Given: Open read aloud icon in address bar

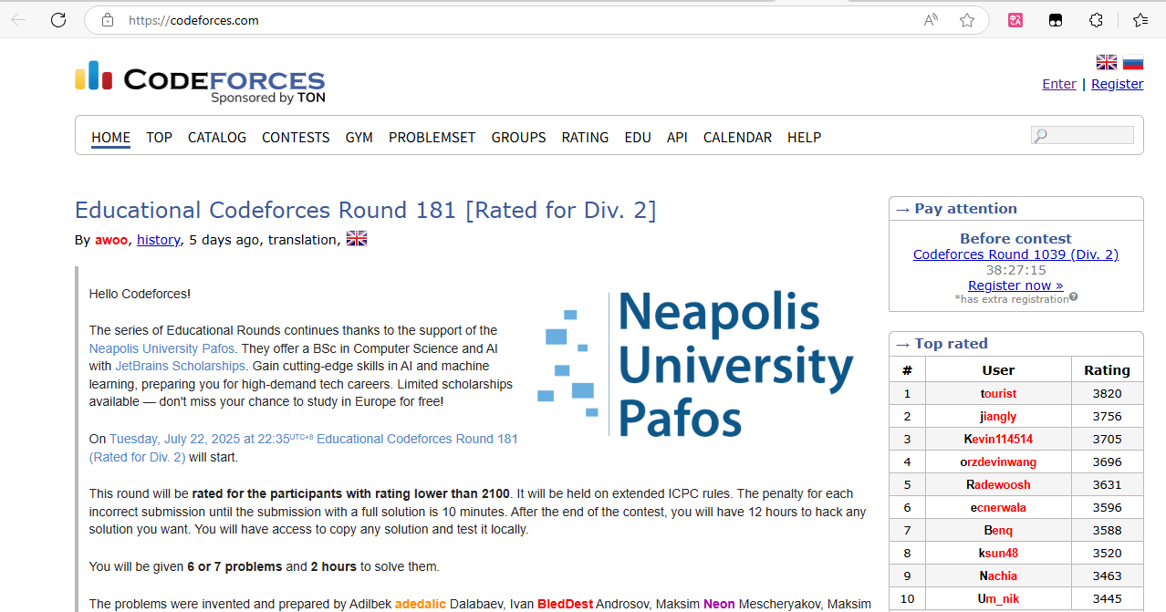Looking at the screenshot, I should tap(931, 20).
